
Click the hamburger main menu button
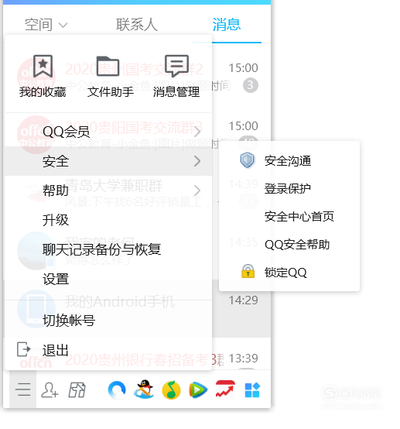[x=23, y=390]
